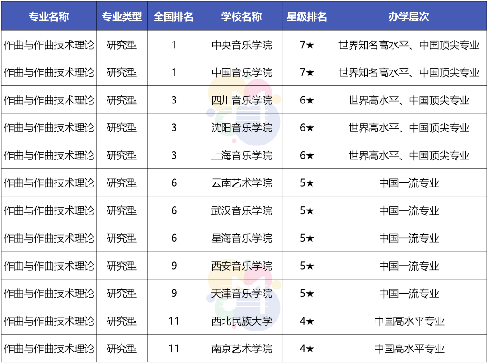The image size is (488, 364).
Task: Click rank 3 in the 四川音乐学院 row
Action: click(x=174, y=100)
